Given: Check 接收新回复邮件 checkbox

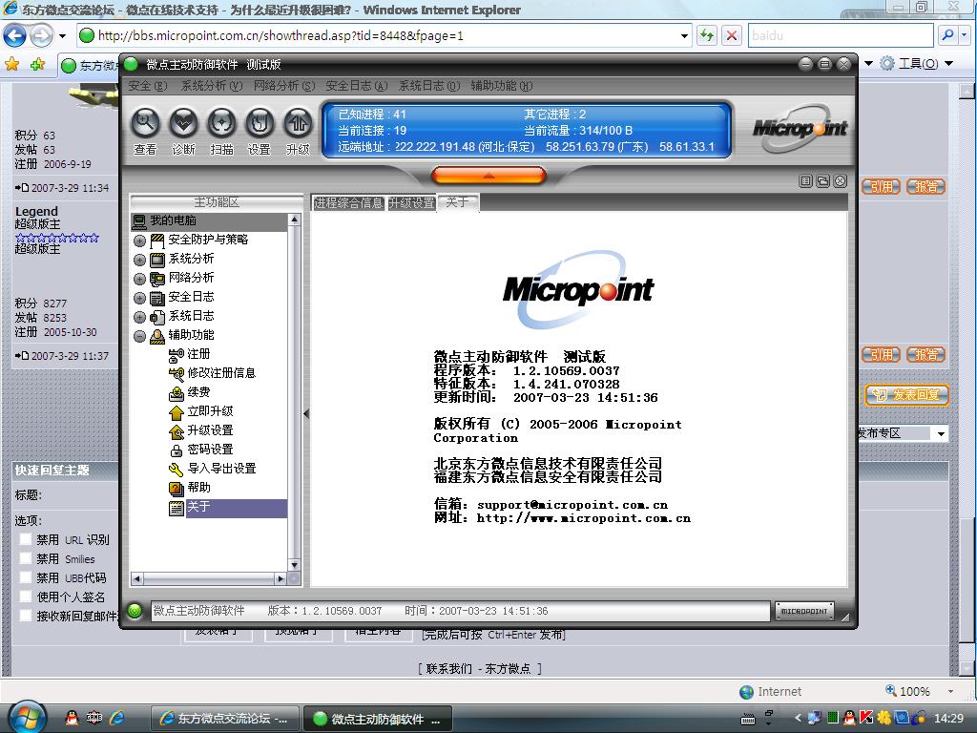Looking at the screenshot, I should [26, 616].
